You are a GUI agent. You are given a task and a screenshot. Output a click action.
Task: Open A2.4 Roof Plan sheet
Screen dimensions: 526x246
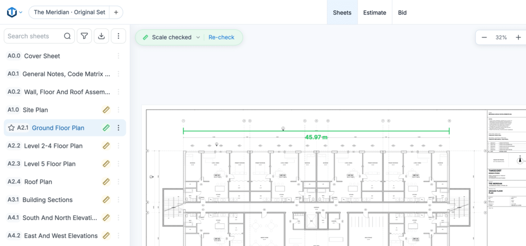(65, 182)
